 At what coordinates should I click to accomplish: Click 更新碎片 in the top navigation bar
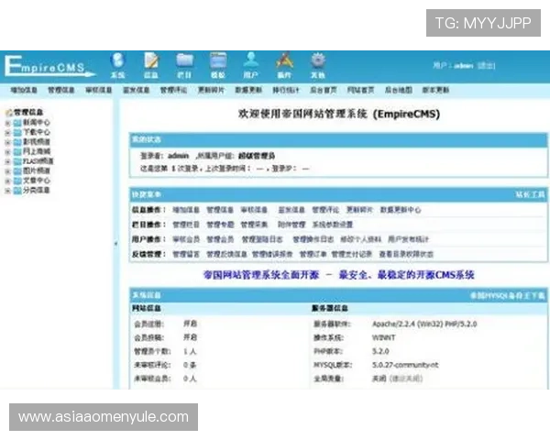click(x=211, y=90)
